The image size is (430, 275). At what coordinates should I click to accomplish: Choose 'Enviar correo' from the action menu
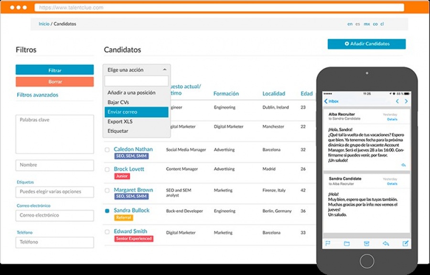[136, 112]
